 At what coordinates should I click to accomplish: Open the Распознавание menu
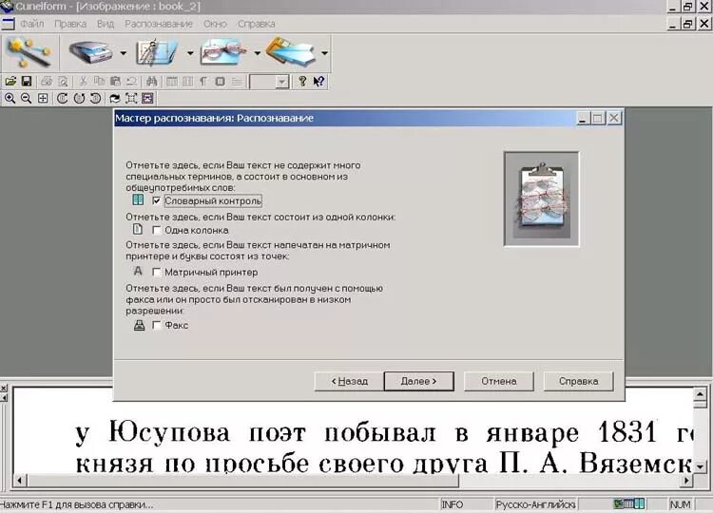[x=159, y=24]
